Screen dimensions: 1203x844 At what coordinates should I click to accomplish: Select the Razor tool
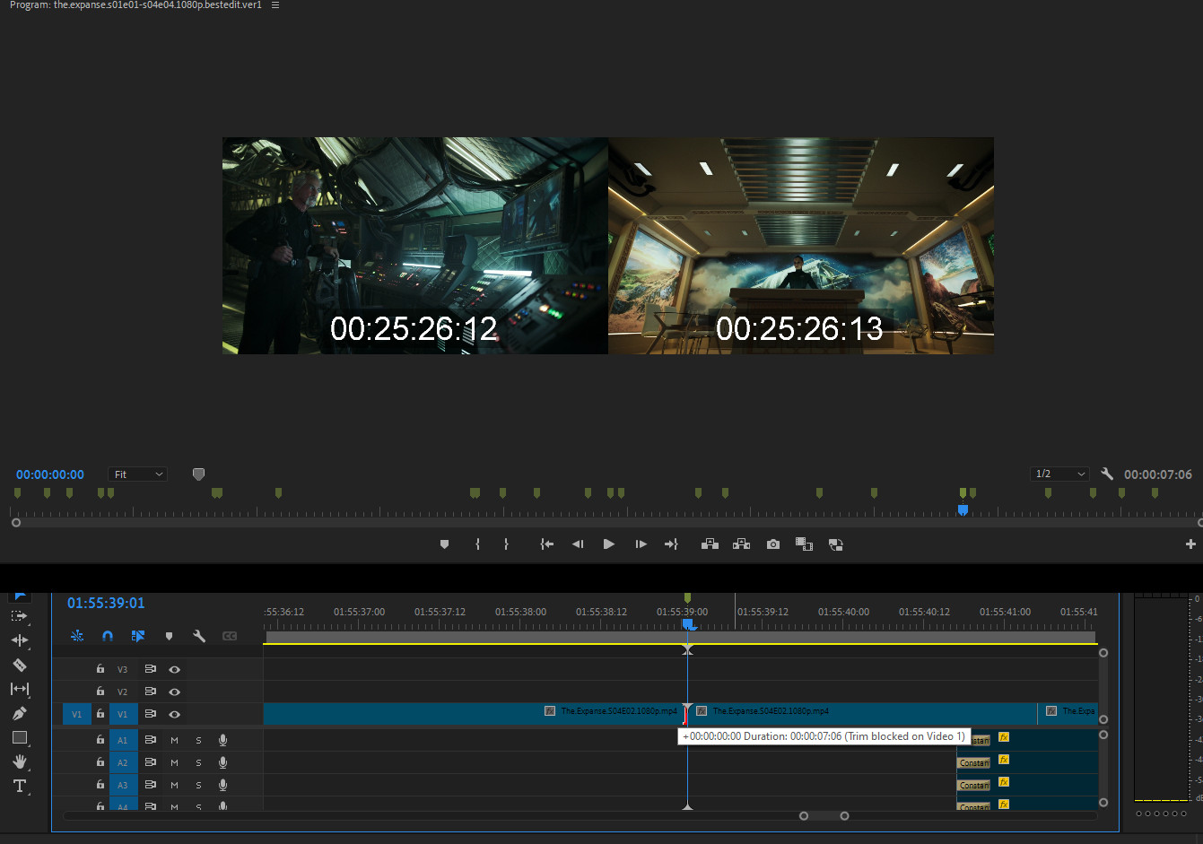19,666
